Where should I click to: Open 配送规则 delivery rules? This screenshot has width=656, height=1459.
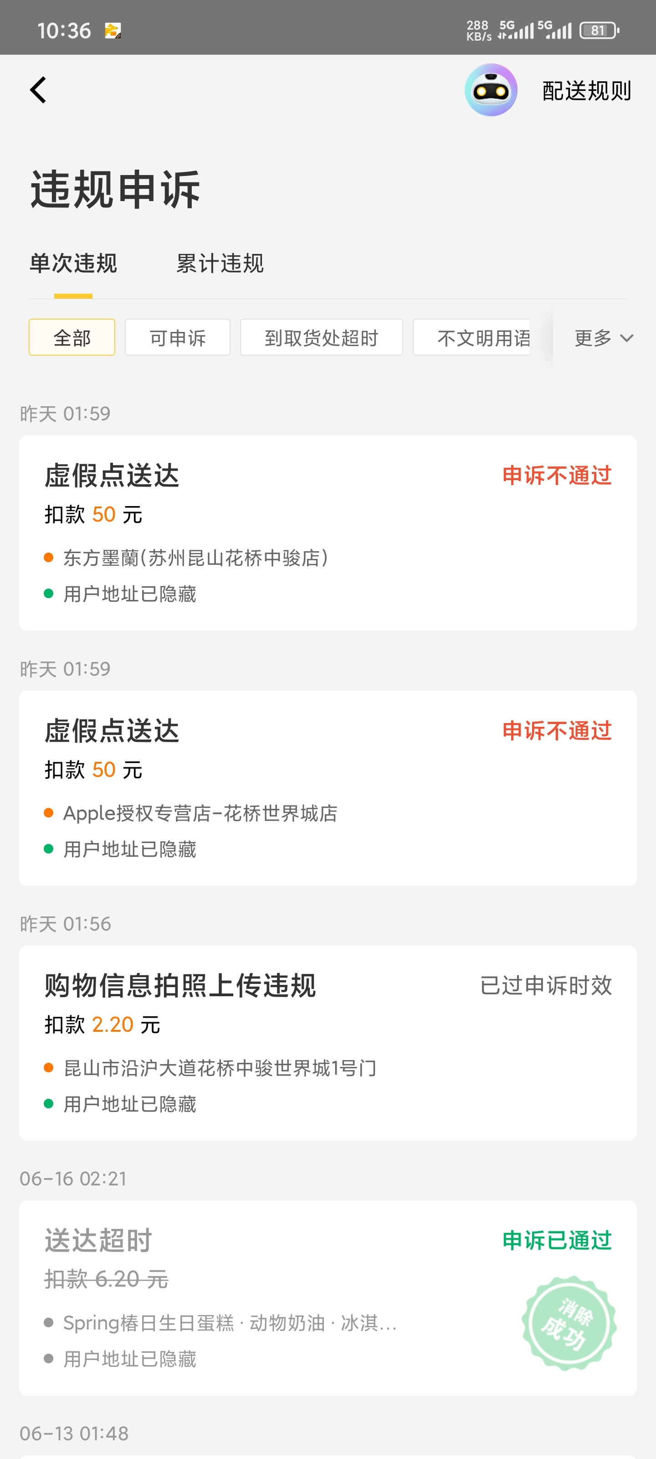pyautogui.click(x=586, y=91)
